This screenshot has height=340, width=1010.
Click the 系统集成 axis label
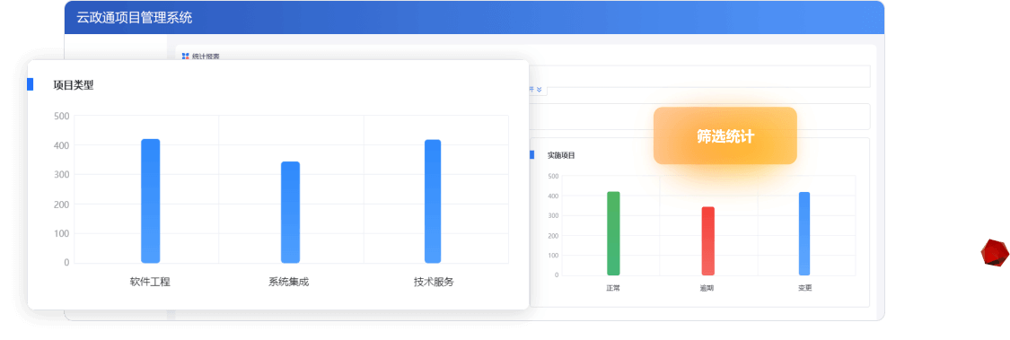coord(288,282)
